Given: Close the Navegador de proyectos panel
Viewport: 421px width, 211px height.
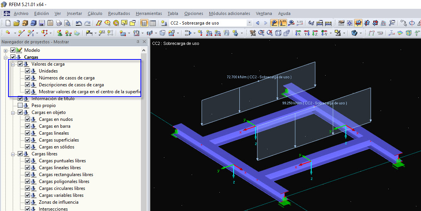Looking at the screenshot, I should (x=144, y=42).
